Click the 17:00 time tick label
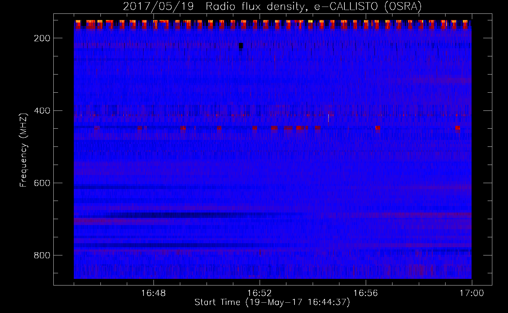 coord(472,293)
